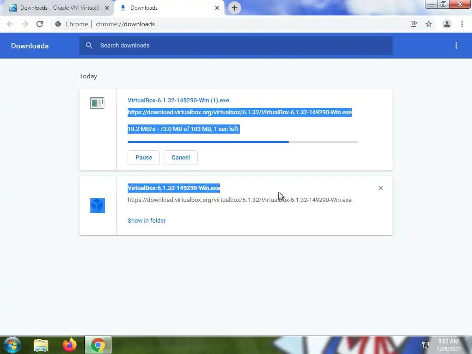This screenshot has width=472, height=354.
Task: Cancel the VirtualBox download
Action: (x=181, y=158)
